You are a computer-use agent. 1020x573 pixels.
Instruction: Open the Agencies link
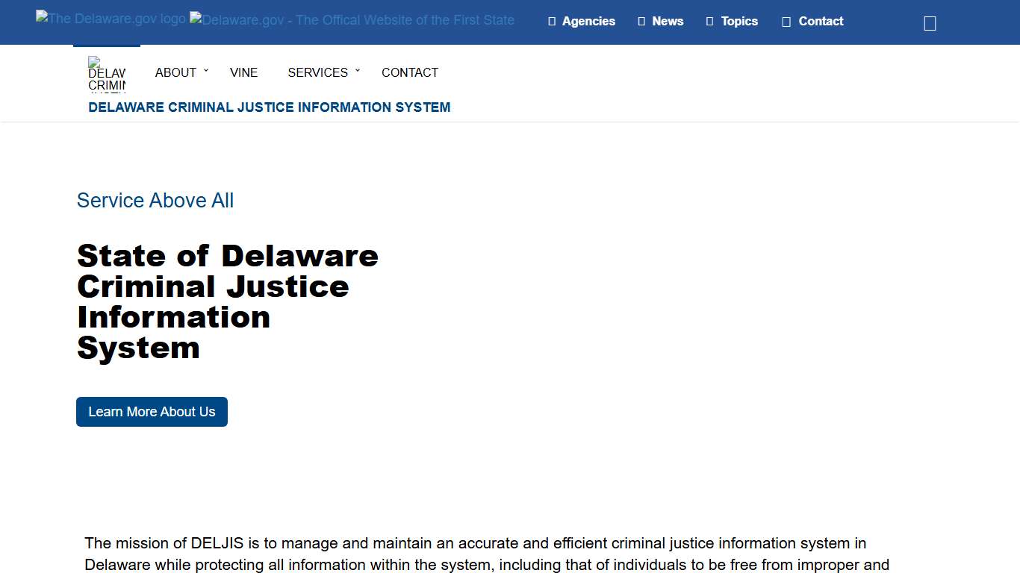[x=588, y=22]
